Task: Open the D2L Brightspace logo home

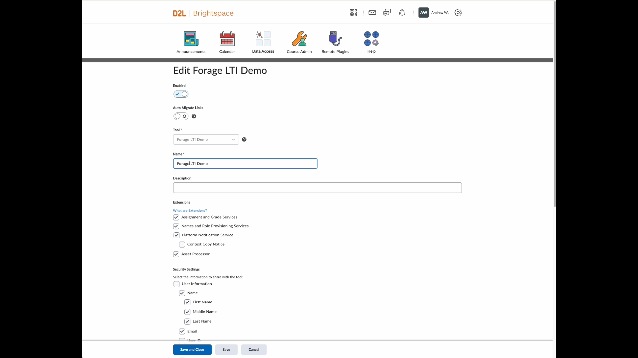Action: click(x=203, y=13)
